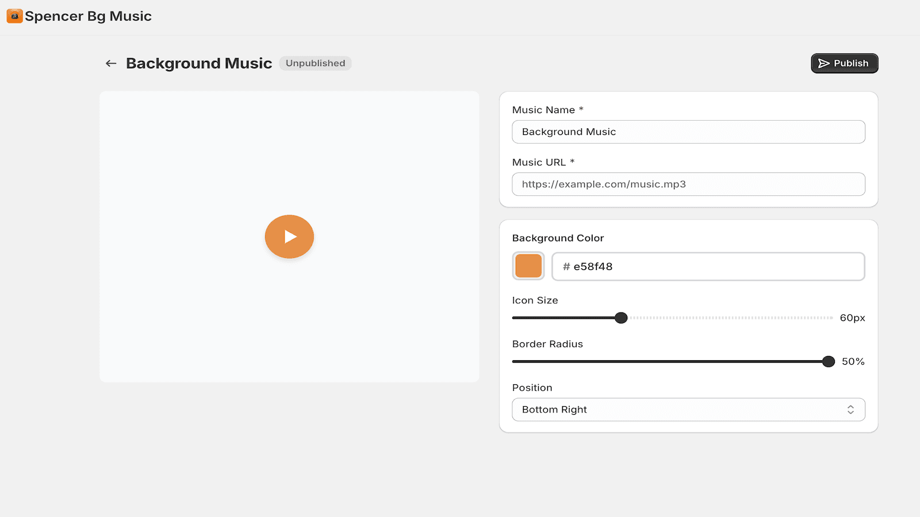
Task: Open the background color swatch picker
Action: pos(528,266)
